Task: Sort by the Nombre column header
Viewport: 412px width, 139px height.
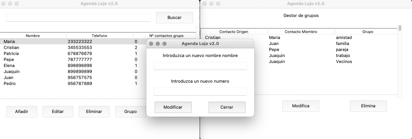Action: click(x=33, y=36)
